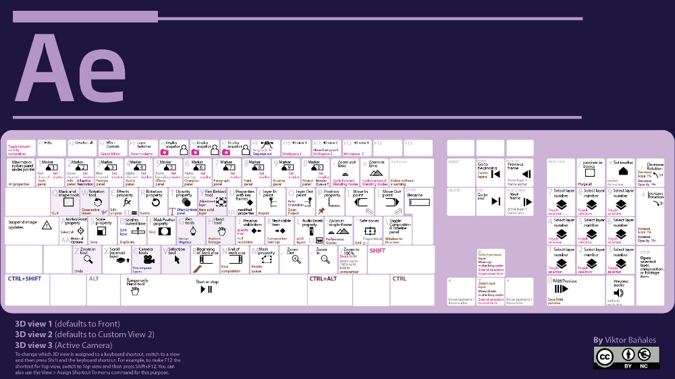675x379 pixels.
Task: Click the F5 Display snapshot camera icon
Action: (165, 152)
